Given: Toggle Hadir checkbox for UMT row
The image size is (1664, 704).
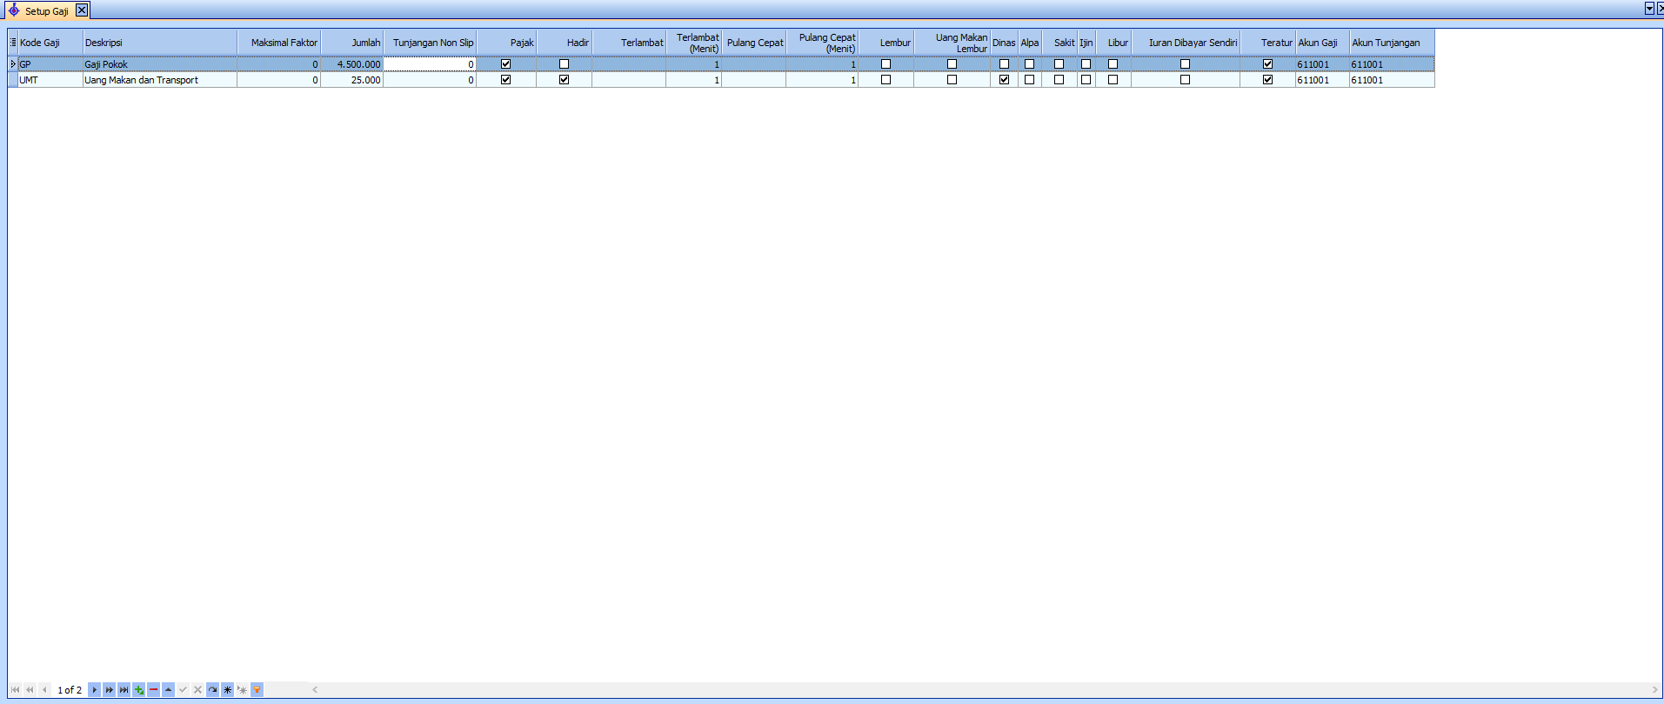Looking at the screenshot, I should [x=564, y=79].
